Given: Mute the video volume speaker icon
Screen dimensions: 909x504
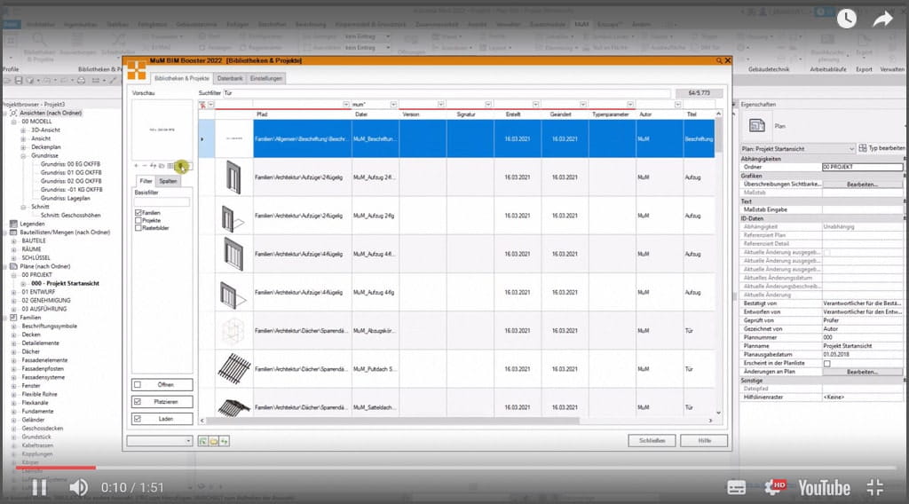Looking at the screenshot, I should click(78, 486).
